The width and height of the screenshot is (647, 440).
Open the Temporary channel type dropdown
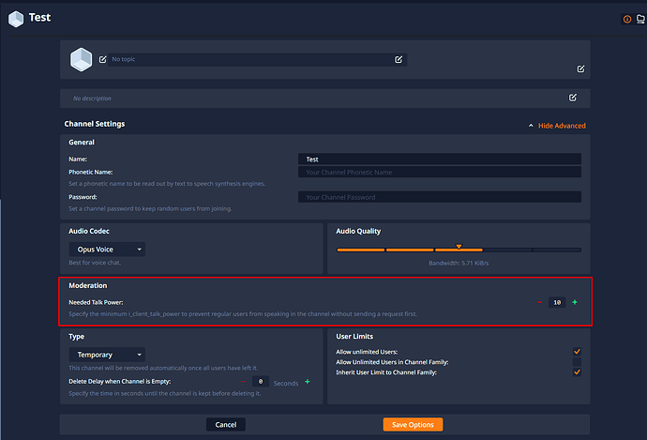click(107, 355)
